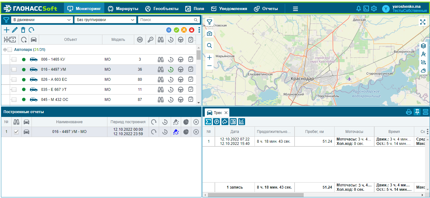Click the printer icon in Трек panel header

(x=409, y=112)
